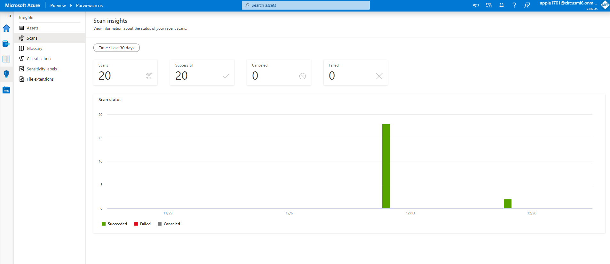
Task: Open the Time: Last 30 days filter
Action: click(116, 48)
